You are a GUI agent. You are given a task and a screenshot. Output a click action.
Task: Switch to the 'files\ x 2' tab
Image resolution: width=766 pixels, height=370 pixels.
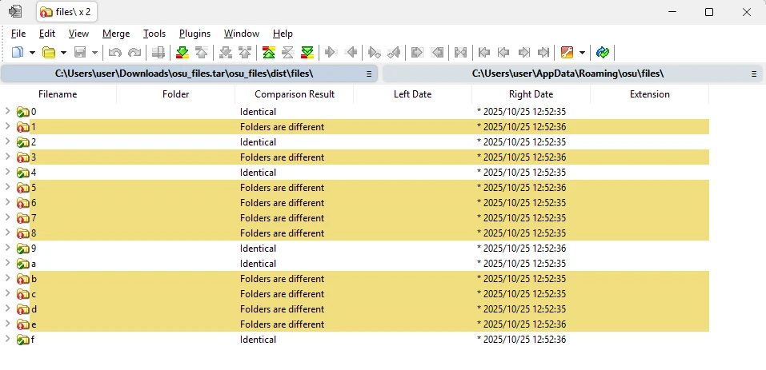[68, 12]
